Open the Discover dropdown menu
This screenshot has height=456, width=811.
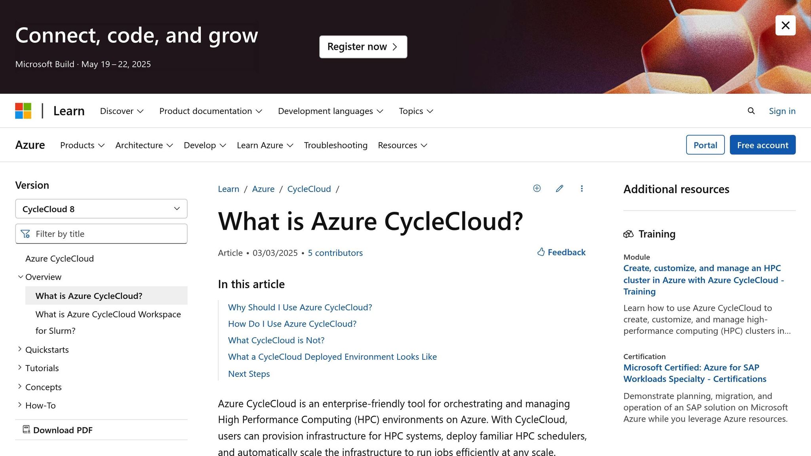[122, 111]
